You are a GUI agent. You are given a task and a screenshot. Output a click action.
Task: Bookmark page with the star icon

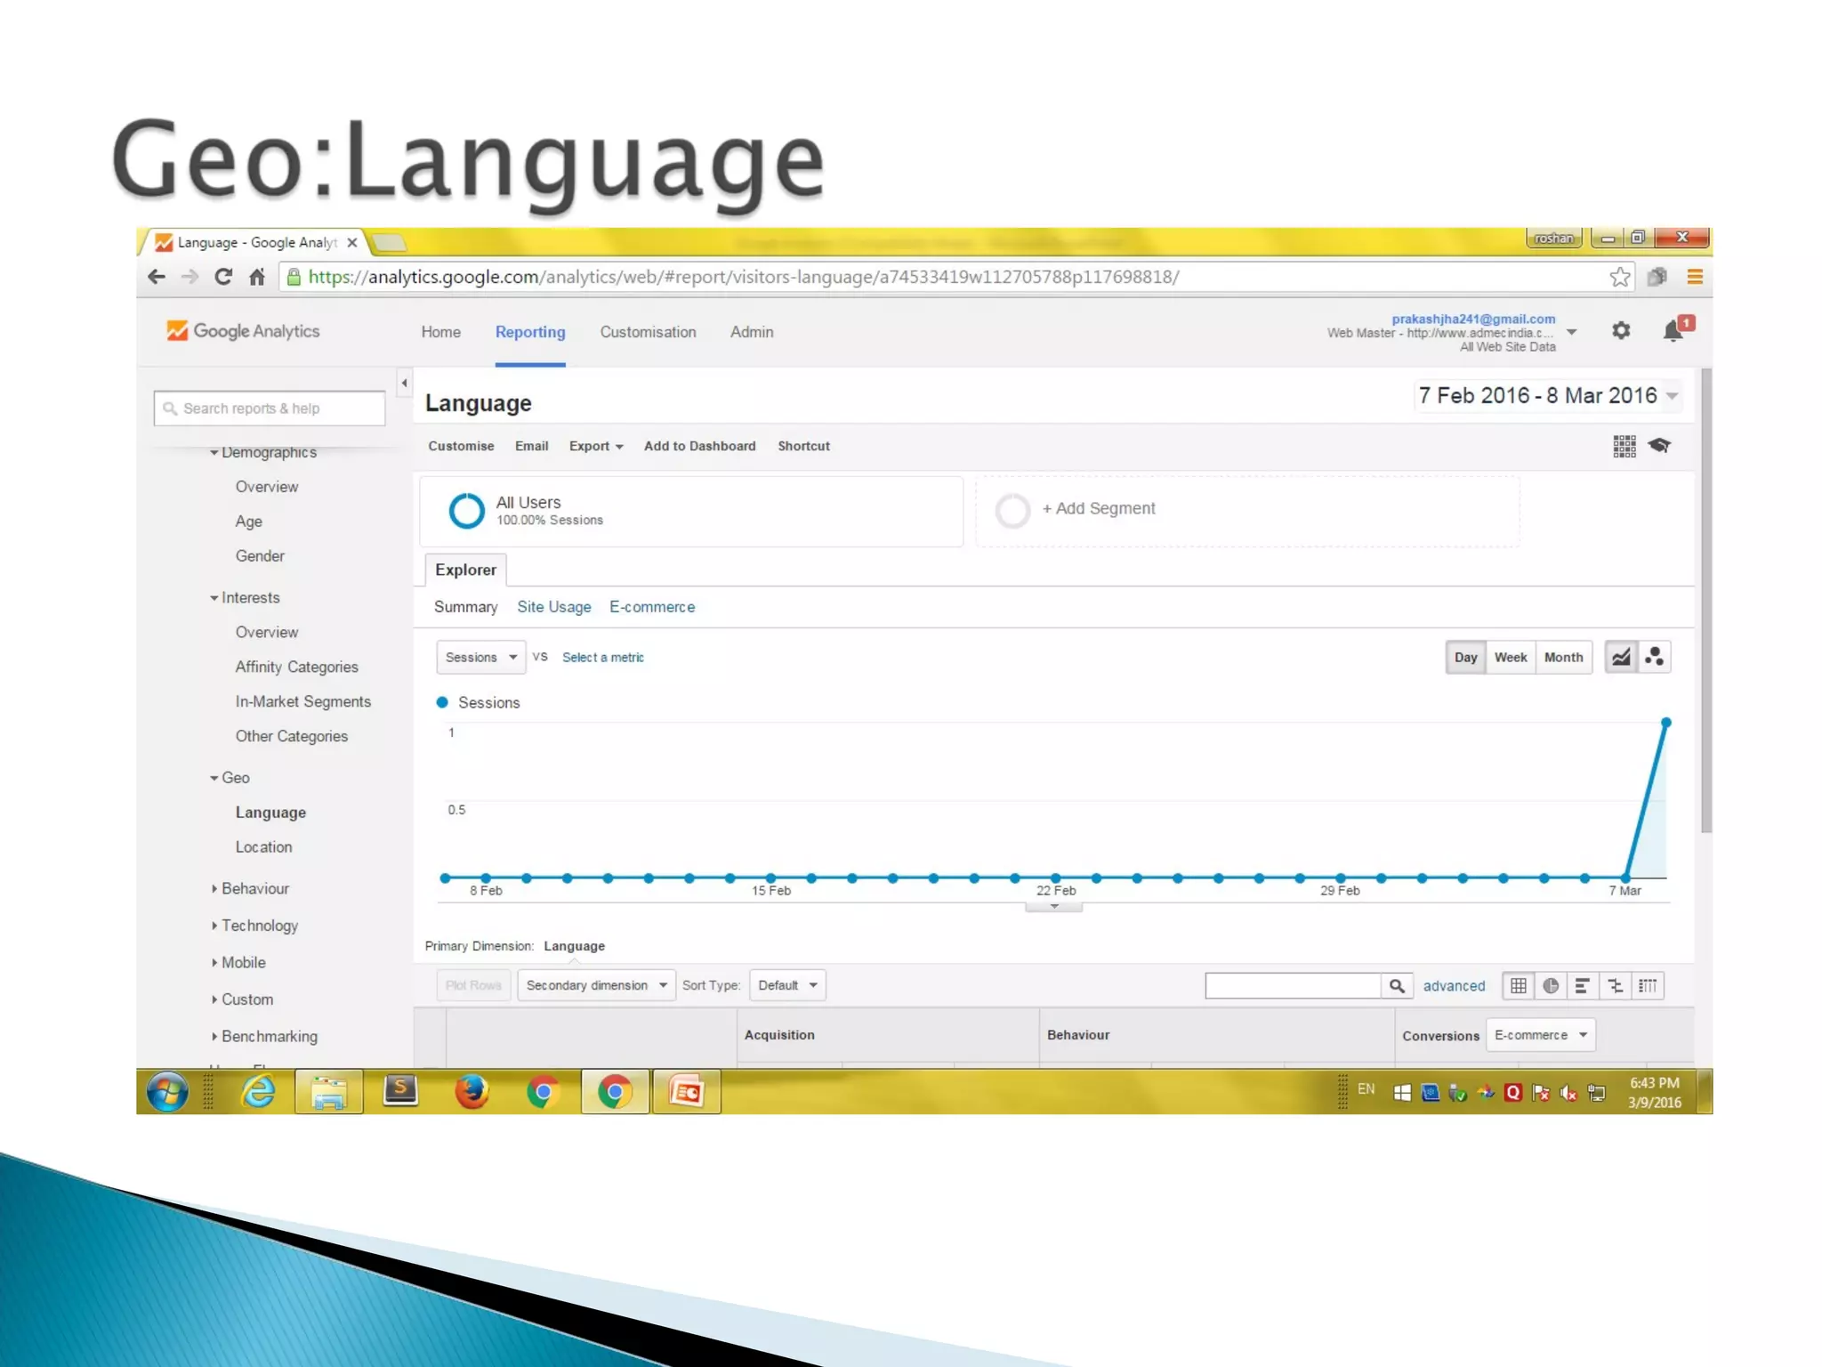pyautogui.click(x=1619, y=277)
